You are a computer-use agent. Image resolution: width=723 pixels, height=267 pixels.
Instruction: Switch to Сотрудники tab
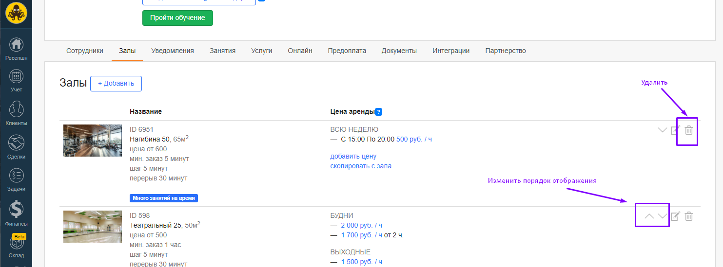tap(85, 51)
